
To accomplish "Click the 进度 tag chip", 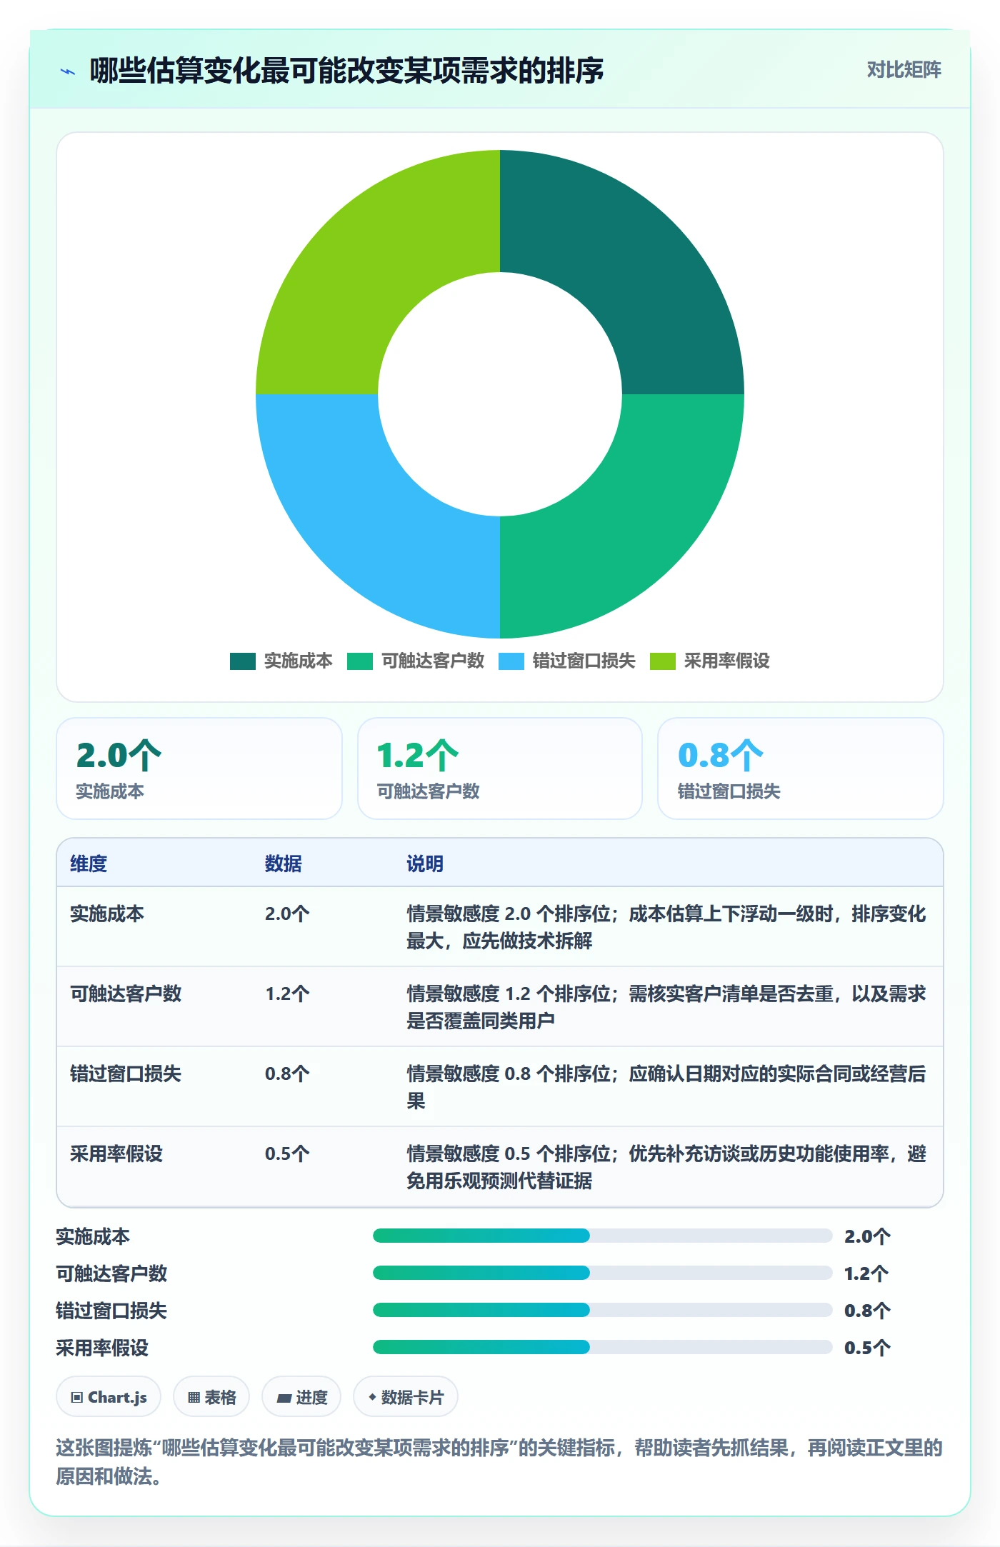I will tap(301, 1396).
